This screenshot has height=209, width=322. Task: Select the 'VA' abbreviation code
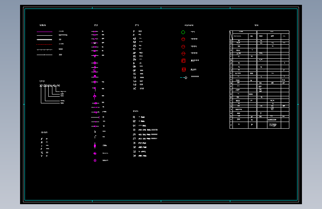click(135, 81)
